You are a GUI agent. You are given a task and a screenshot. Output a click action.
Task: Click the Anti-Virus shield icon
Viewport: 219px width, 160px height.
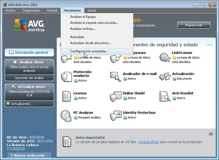coord(66,59)
